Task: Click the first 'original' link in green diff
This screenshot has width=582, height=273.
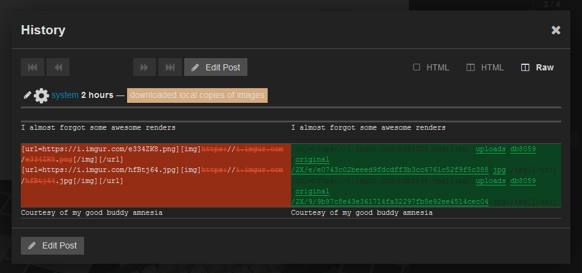Action: 312,160
